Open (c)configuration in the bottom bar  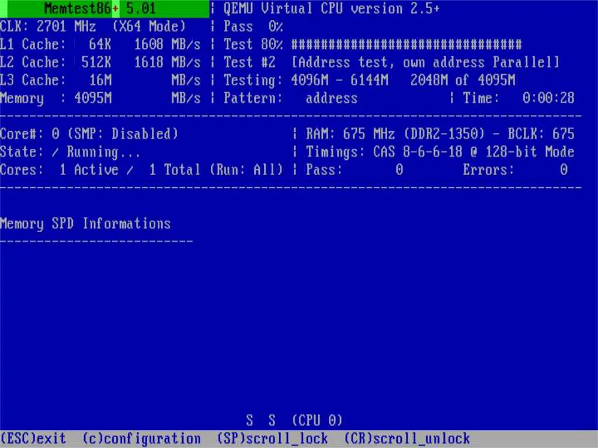pyautogui.click(x=141, y=439)
